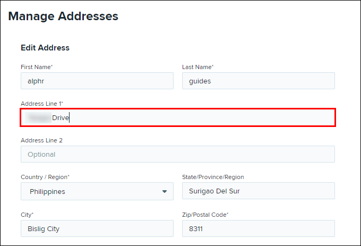The height and width of the screenshot is (246, 361).
Task: Click the Zip/Postal Code field showing 8311
Action: tap(258, 228)
